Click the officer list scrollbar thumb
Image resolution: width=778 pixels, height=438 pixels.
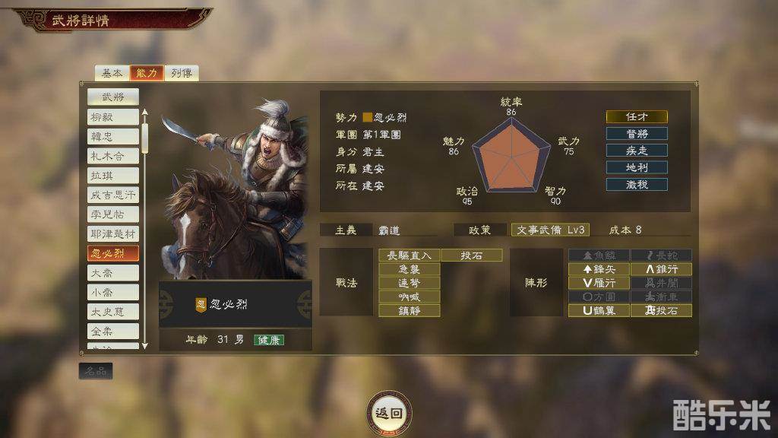coord(145,138)
